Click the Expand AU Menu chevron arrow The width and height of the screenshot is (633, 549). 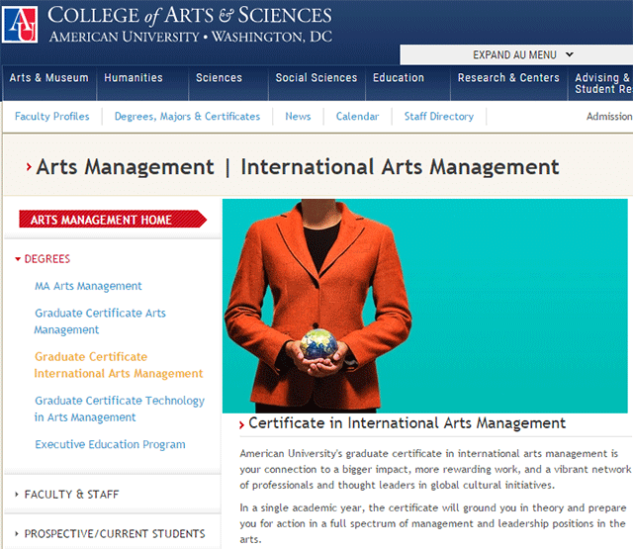(x=570, y=54)
